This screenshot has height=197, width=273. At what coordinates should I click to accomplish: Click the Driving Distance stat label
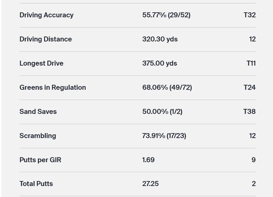pyautogui.click(x=46, y=39)
